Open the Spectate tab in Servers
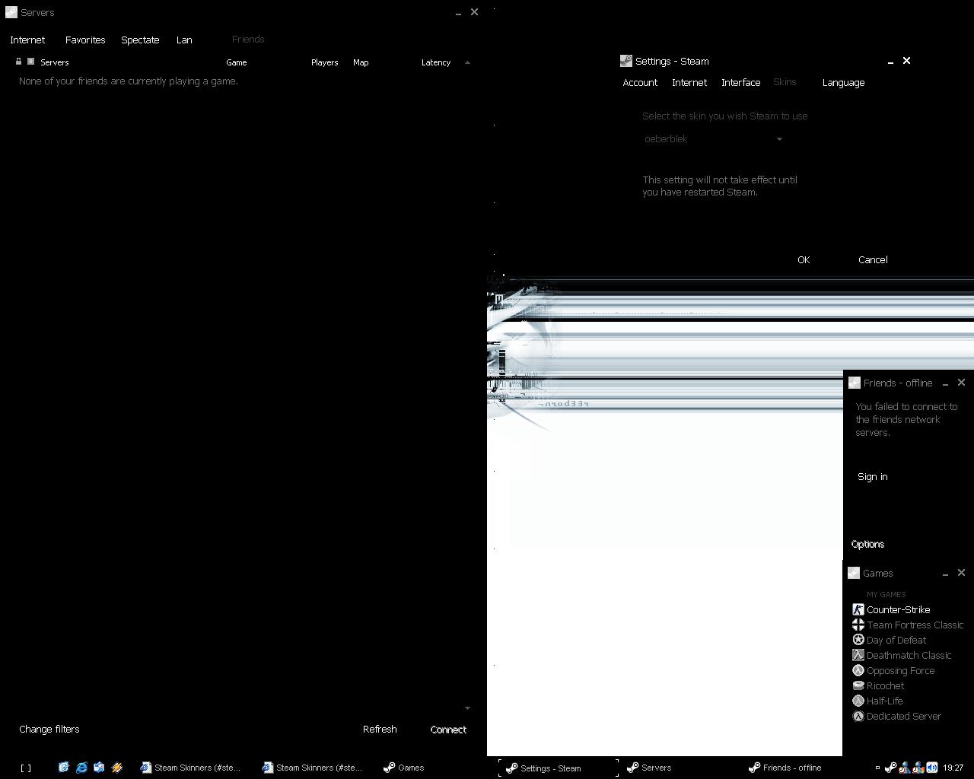 pos(140,40)
